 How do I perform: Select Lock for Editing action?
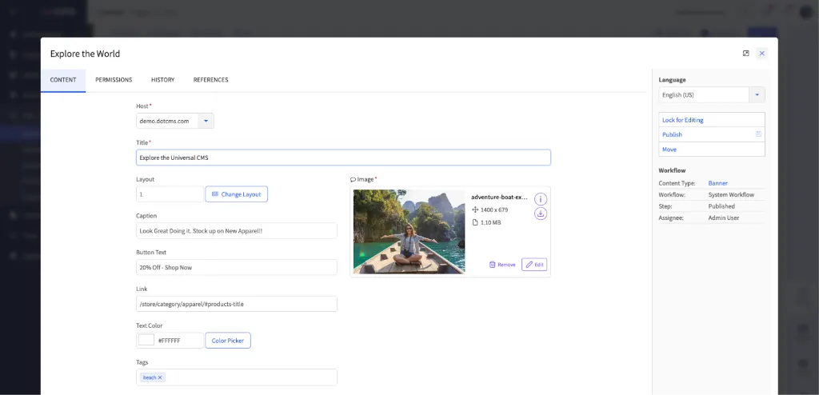(683, 120)
